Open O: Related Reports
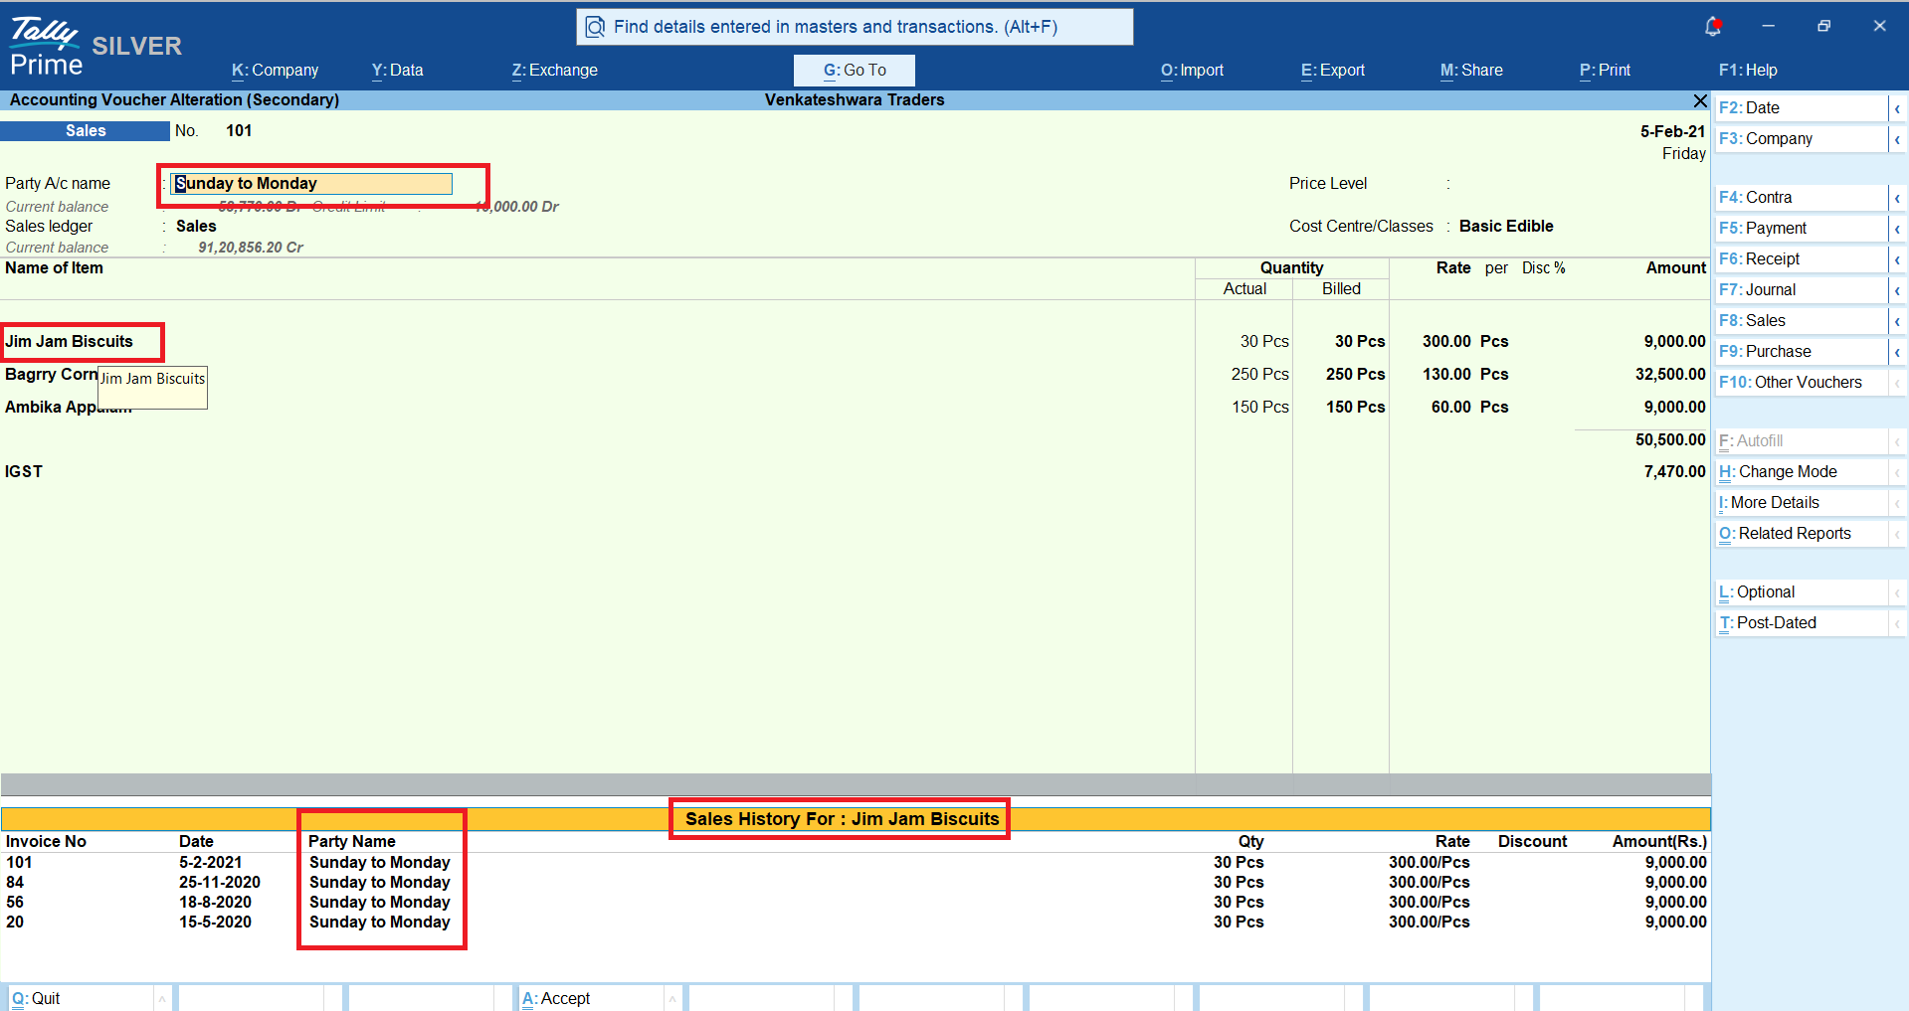Screen dimensions: 1909x1011 [1802, 534]
